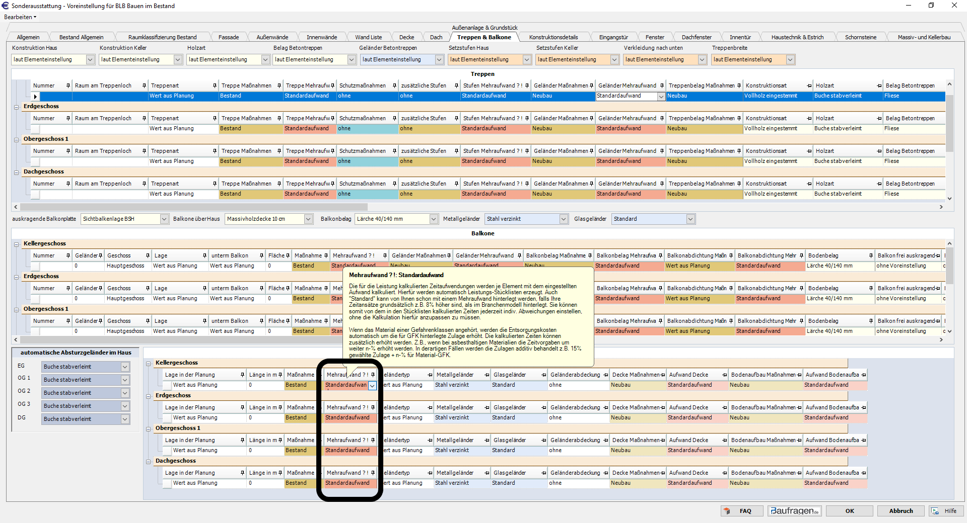Switch to the Fassade tab
This screenshot has height=523, width=967.
coord(229,37)
